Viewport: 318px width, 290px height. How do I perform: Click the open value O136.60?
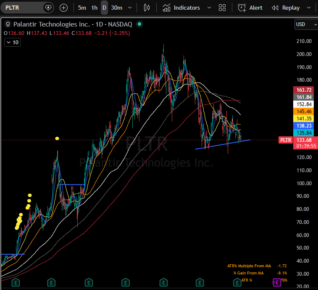tap(14, 33)
